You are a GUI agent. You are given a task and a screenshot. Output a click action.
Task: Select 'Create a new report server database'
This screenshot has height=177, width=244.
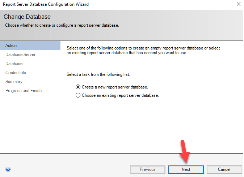[x=78, y=87]
